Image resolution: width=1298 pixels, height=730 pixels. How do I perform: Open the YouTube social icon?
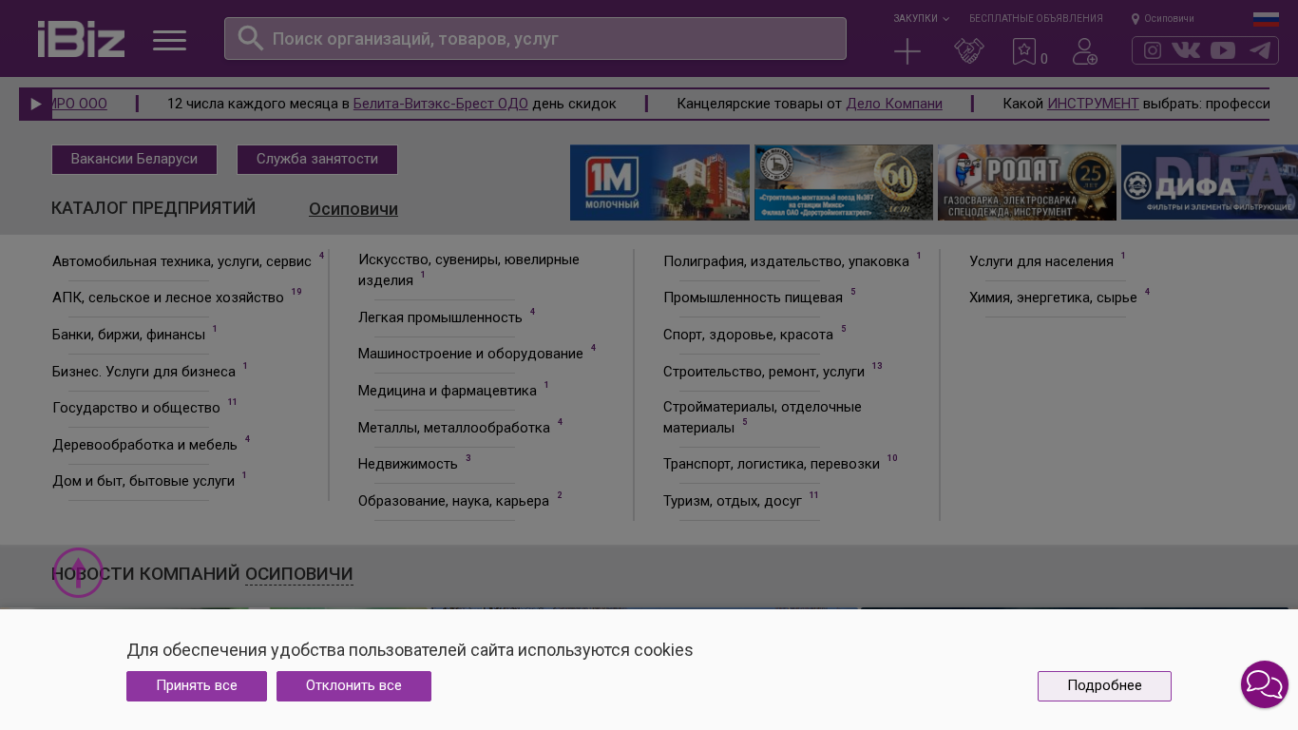coord(1223,50)
